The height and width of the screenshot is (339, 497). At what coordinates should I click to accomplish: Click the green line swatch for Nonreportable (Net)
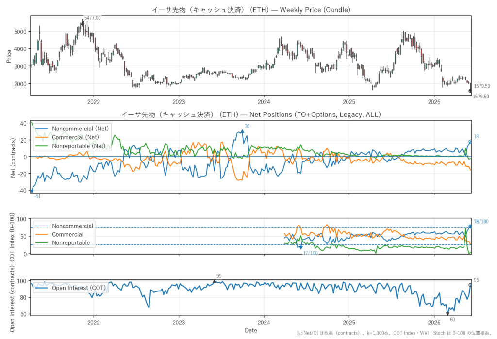[42, 146]
